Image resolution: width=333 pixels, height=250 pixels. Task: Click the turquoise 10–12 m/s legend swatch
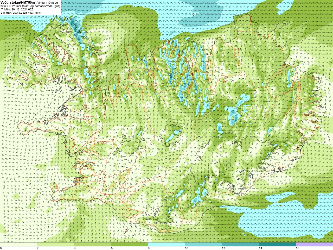(x=203, y=245)
